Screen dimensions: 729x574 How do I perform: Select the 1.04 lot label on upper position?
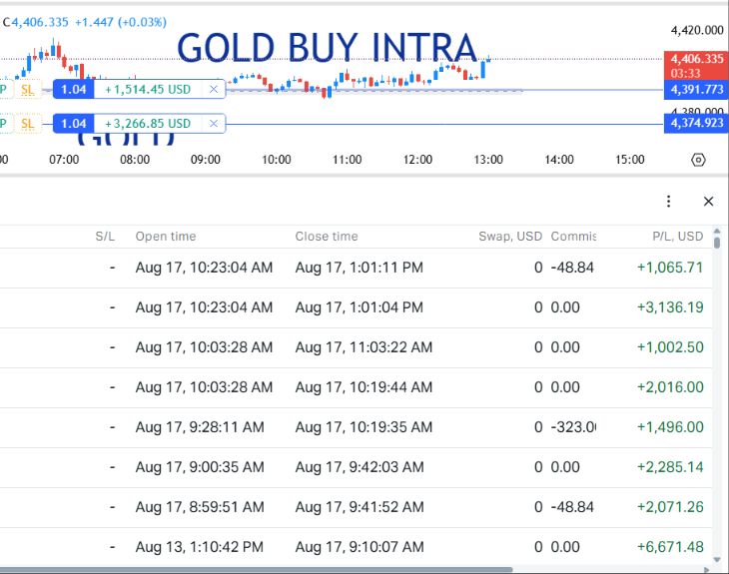pos(74,89)
